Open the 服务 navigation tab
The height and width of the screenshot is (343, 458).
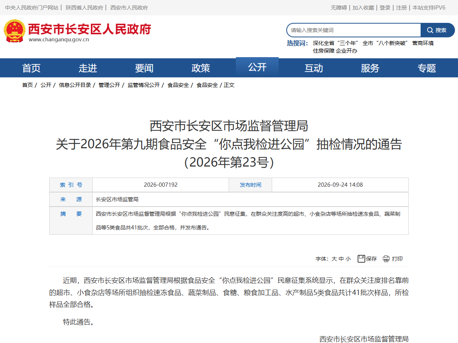[x=370, y=68]
